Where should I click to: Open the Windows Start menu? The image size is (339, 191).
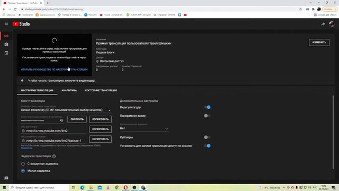4,187
